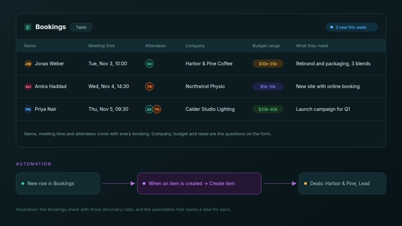
Task: Click the name Priya Nair
Action: (46, 109)
